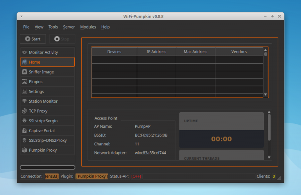
Task: Select the Sniffer Image camera icon
Action: click(x=24, y=72)
